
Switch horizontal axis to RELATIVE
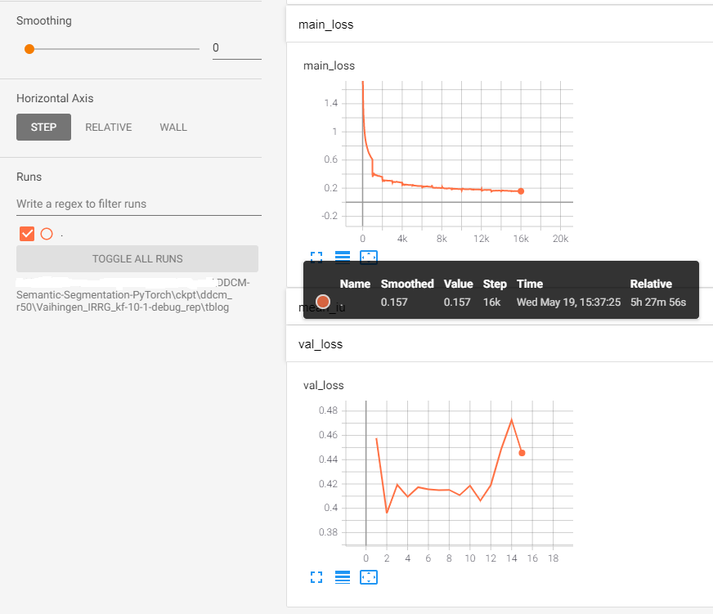pyautogui.click(x=109, y=127)
